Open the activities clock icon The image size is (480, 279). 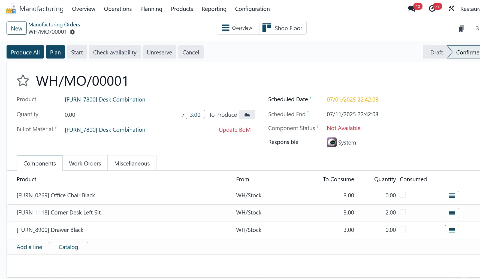pos(432,9)
